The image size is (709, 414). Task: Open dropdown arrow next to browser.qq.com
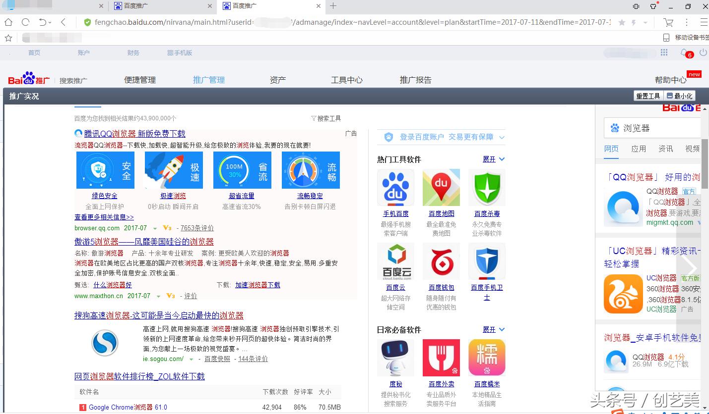click(155, 228)
